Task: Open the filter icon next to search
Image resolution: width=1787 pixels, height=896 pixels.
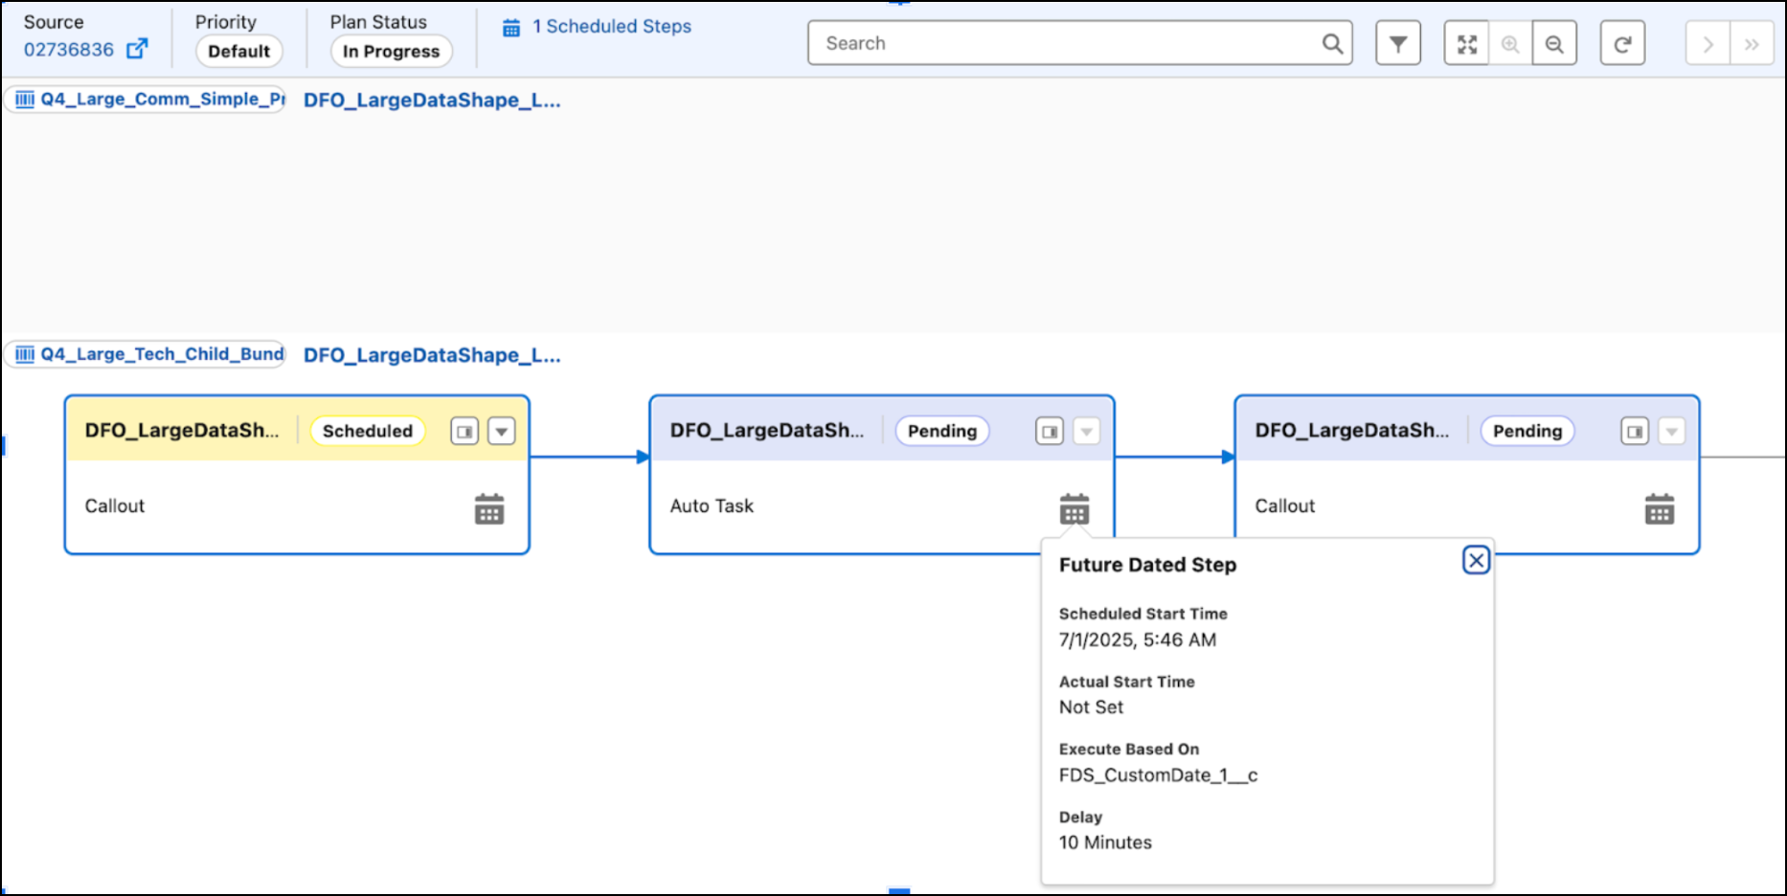Action: tap(1397, 43)
